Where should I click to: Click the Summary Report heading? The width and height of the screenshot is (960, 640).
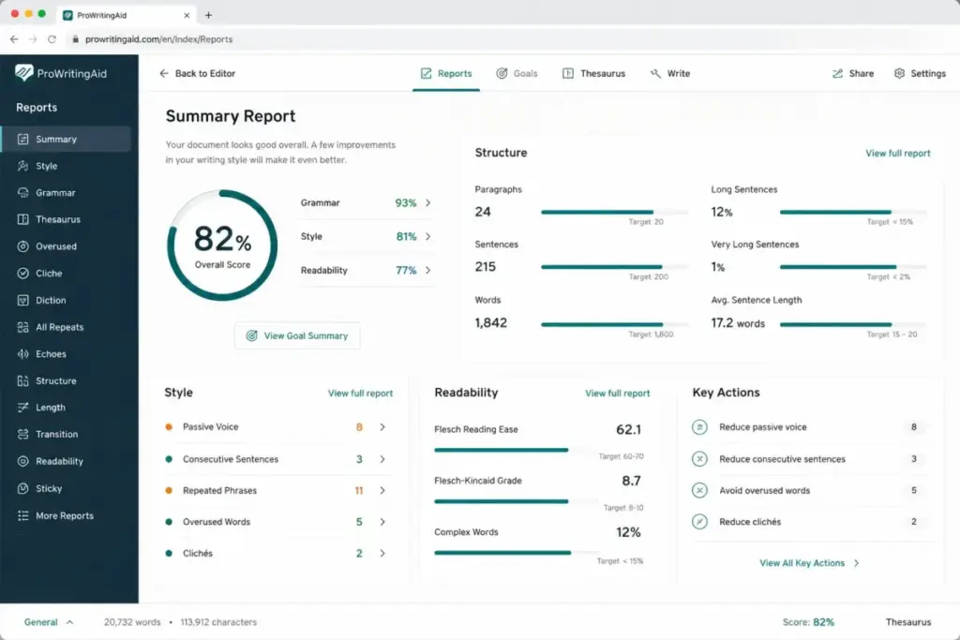click(231, 116)
